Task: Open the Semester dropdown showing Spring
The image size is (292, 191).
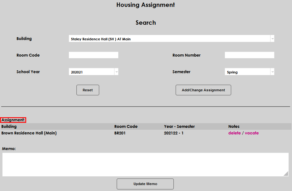Action: click(249, 72)
